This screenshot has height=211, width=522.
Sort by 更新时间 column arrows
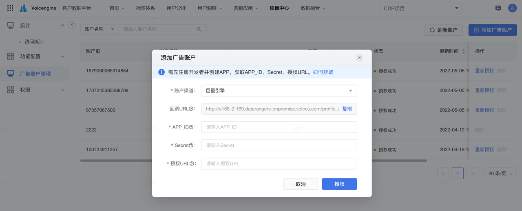click(463, 51)
